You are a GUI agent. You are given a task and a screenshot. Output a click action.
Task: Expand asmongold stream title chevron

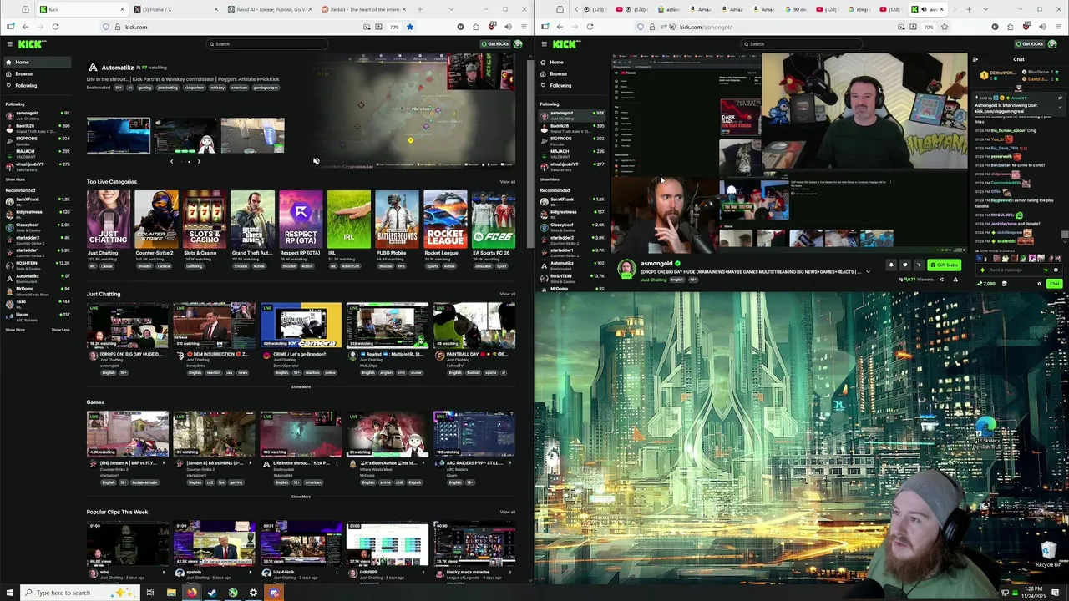867,272
